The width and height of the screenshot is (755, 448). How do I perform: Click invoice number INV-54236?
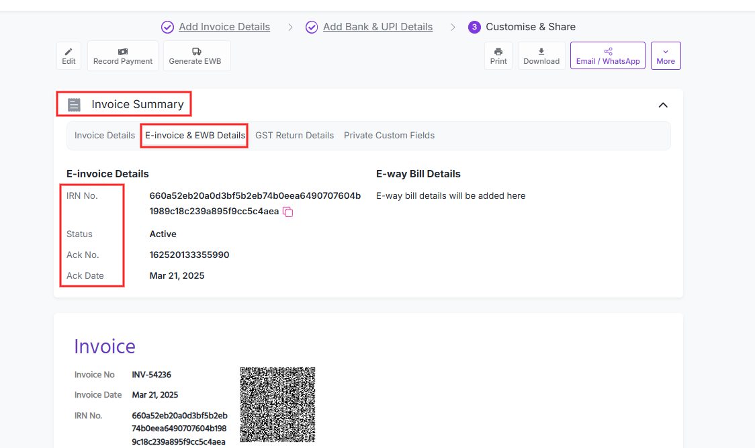pyautogui.click(x=151, y=375)
